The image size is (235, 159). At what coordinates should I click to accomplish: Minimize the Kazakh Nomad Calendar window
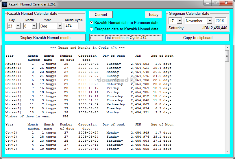[x=208, y=3]
